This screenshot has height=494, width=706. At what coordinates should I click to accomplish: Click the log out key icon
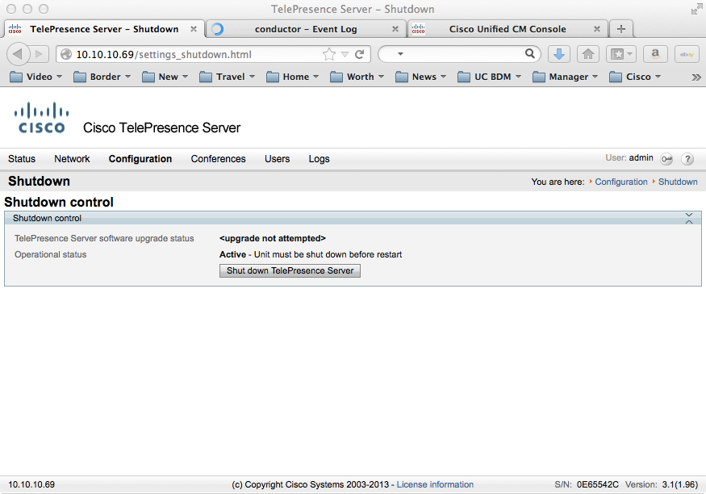coord(666,159)
